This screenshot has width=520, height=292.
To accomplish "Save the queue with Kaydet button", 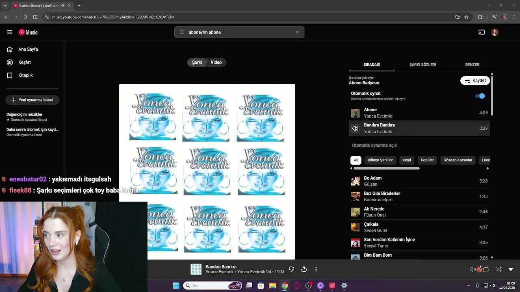I will 475,81.
